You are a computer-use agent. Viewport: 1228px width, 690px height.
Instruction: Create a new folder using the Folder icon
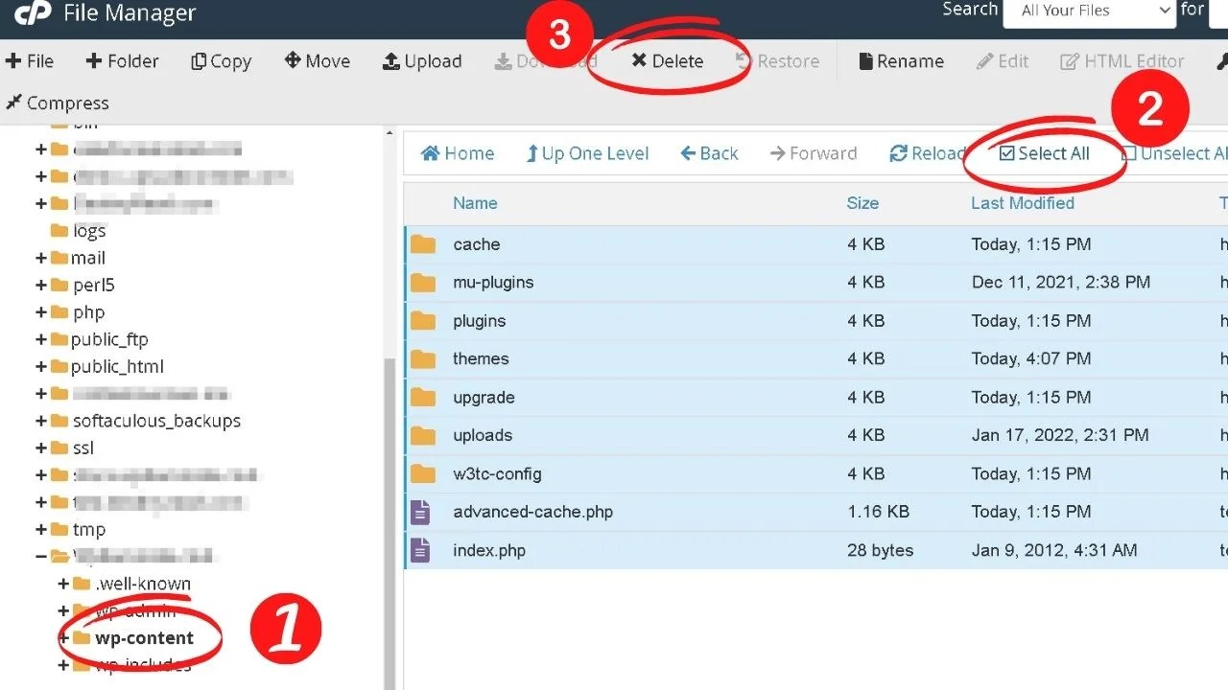coord(122,60)
